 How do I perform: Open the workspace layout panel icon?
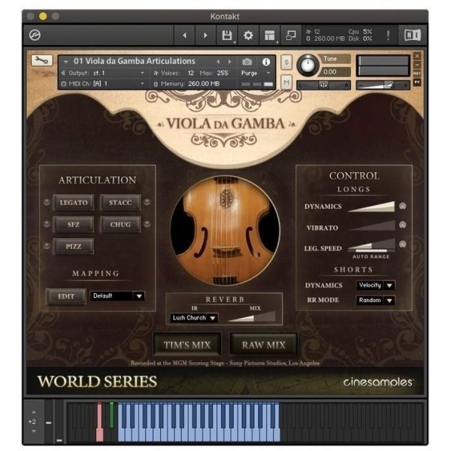pyautogui.click(x=270, y=35)
